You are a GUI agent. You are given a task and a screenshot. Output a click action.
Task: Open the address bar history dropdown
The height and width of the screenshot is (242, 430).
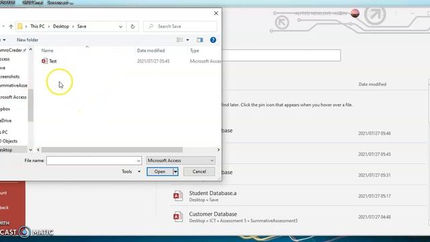tap(121, 27)
